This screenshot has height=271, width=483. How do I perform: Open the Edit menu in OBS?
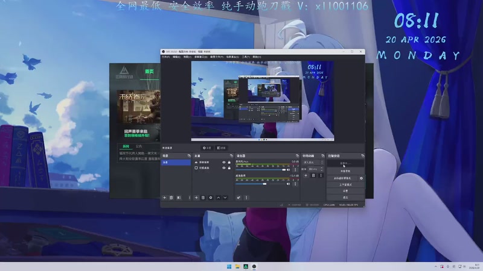tap(176, 57)
